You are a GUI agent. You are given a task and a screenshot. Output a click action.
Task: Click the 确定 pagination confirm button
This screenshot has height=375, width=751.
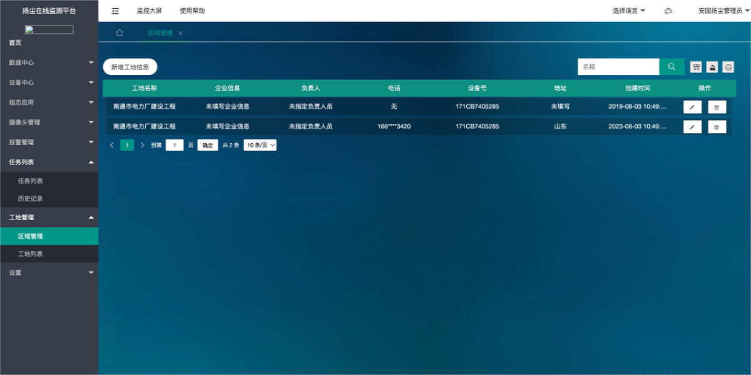[208, 145]
